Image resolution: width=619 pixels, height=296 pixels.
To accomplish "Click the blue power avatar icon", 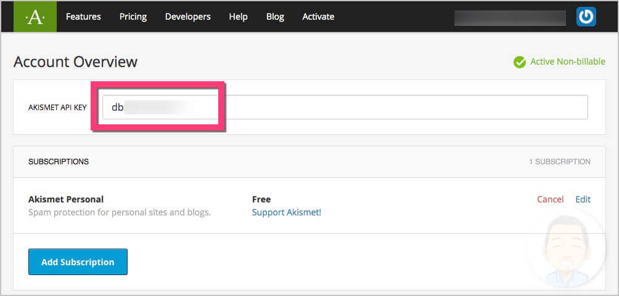I will point(586,17).
